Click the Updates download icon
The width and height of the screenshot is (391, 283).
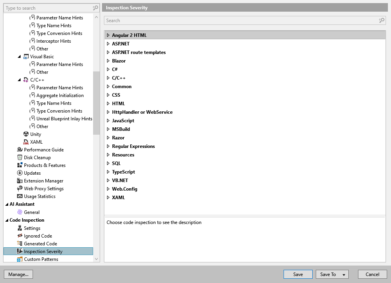tap(20, 173)
